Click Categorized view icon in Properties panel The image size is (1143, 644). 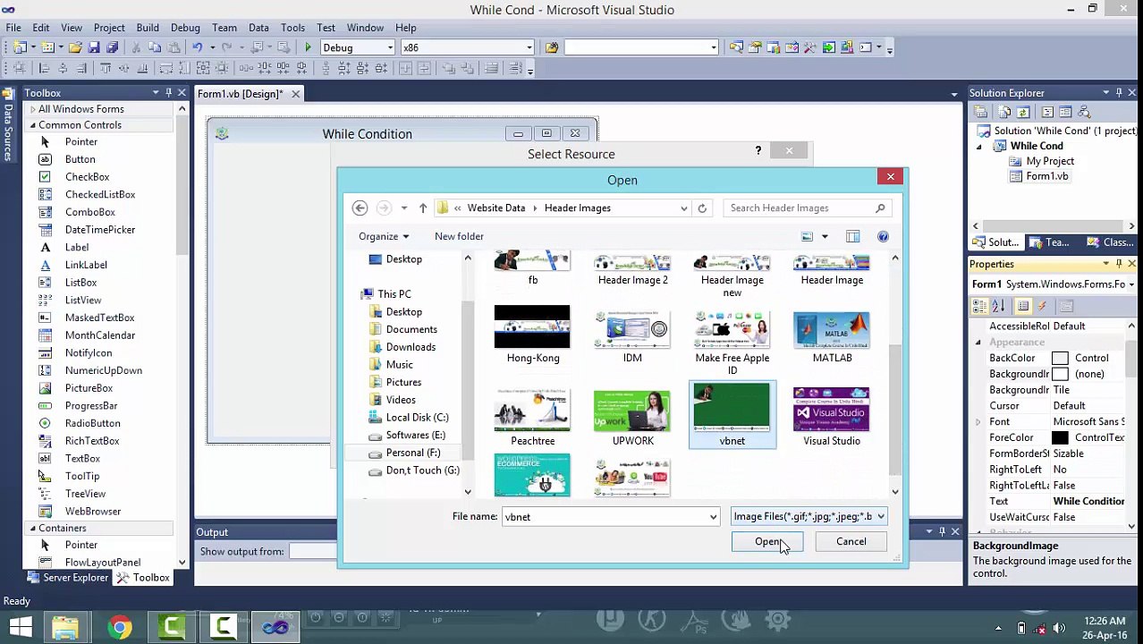point(981,306)
